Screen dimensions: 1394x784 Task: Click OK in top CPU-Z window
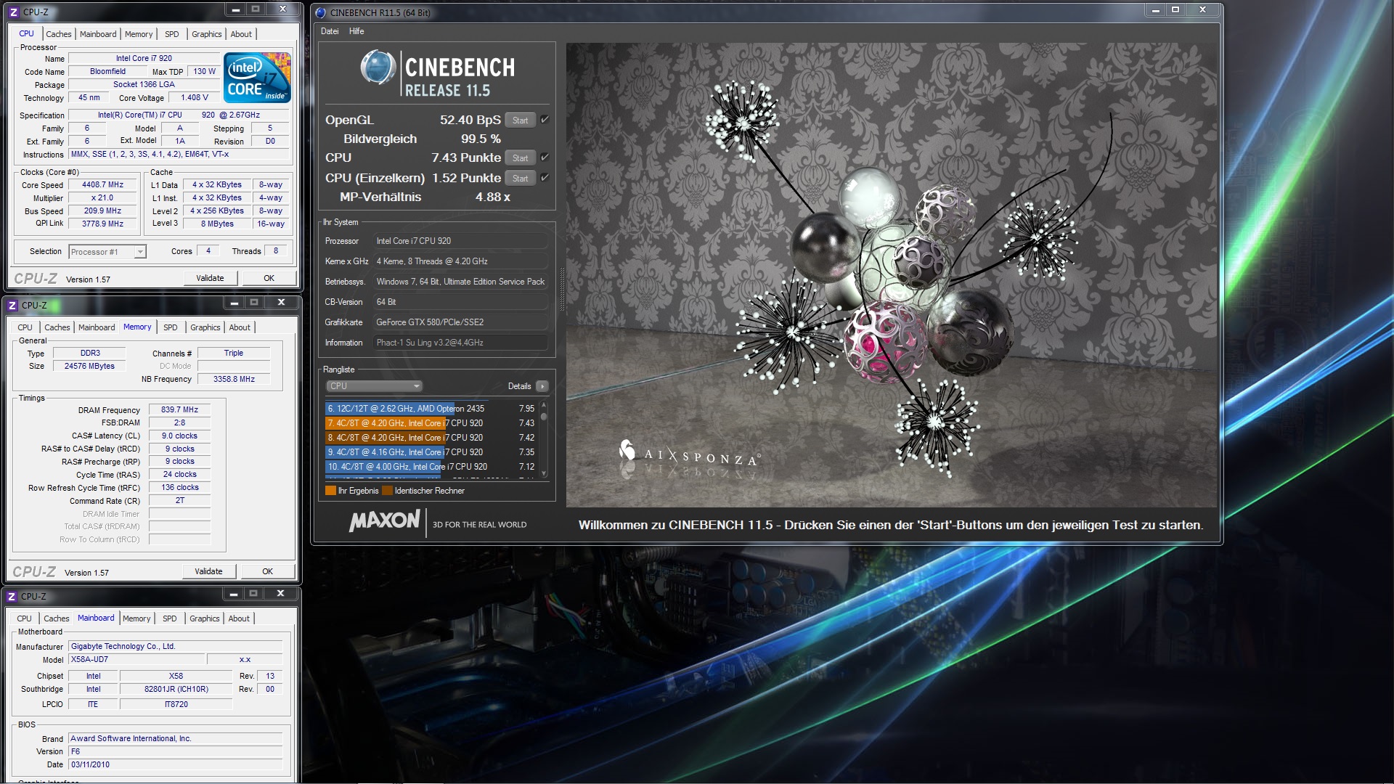pos(269,278)
